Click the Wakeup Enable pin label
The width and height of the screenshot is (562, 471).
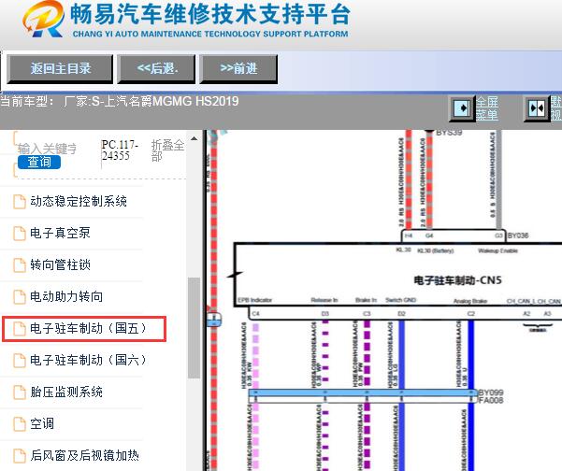(497, 250)
